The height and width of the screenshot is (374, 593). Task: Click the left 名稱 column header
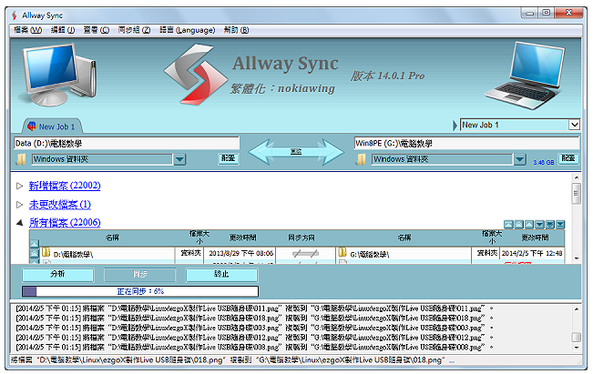coord(112,238)
